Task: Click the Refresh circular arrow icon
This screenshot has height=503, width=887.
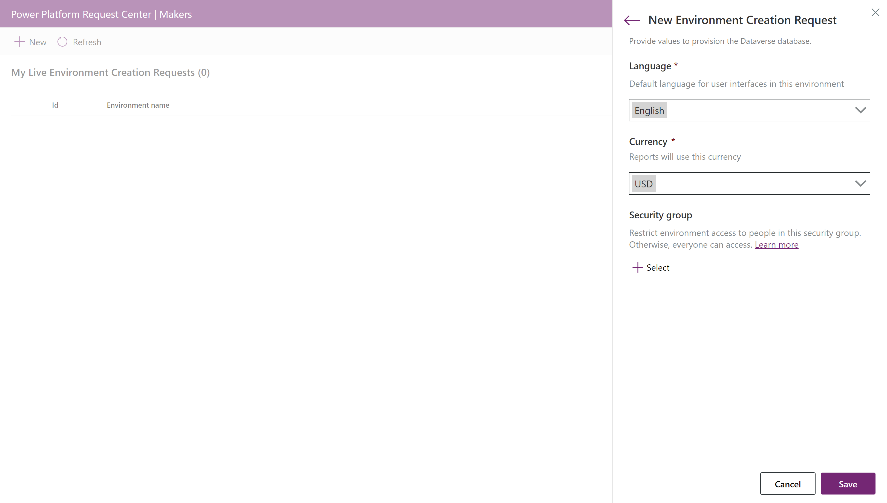Action: (62, 41)
